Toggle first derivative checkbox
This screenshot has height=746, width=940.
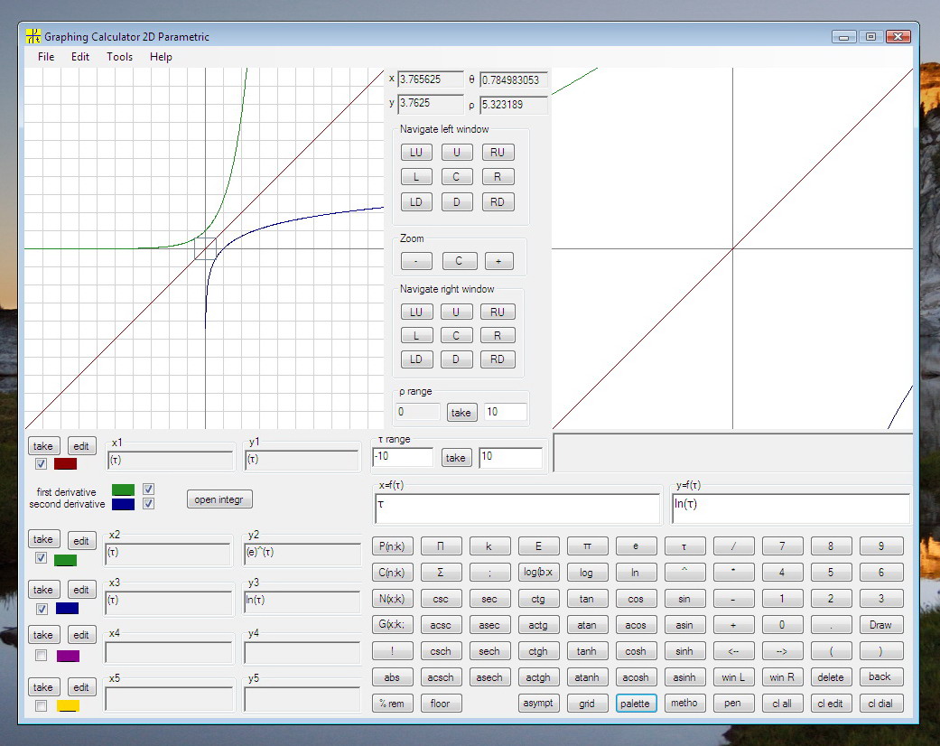149,490
